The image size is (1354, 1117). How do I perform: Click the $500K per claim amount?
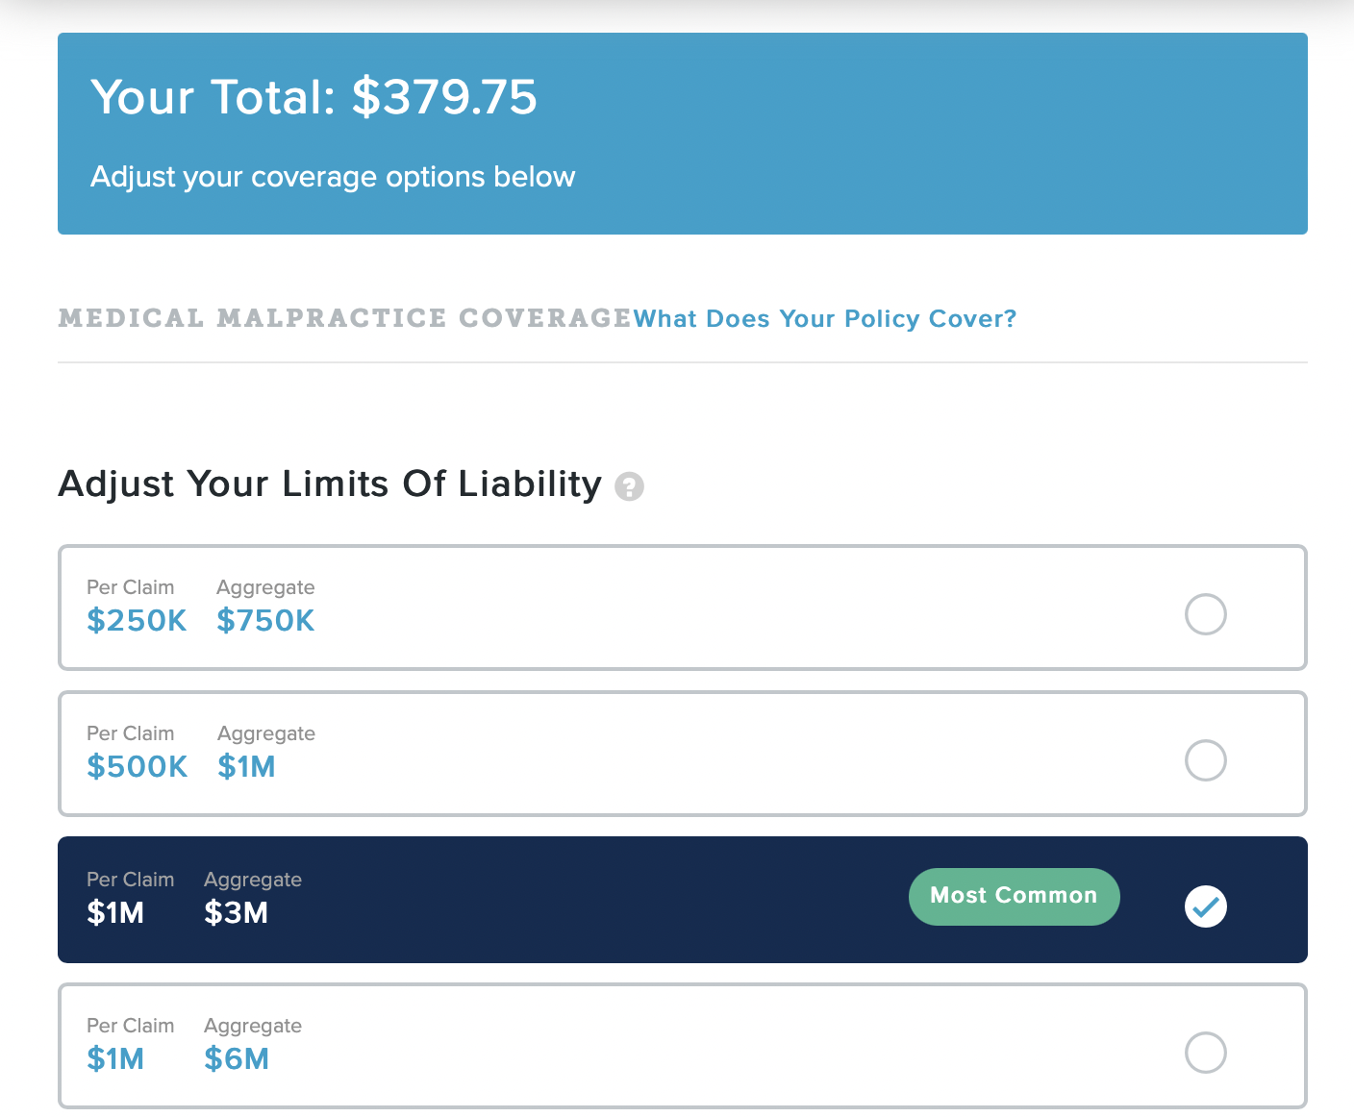coord(138,767)
